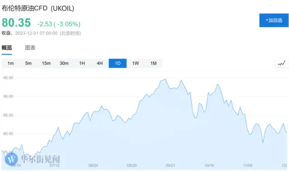Screen dimensions: 289x172
Task: Click the 80.35 current price
Action: pyautogui.click(x=16, y=23)
